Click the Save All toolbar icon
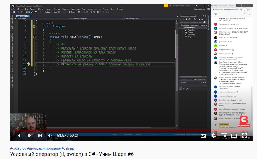This screenshot has width=257, height=159. 32,12
